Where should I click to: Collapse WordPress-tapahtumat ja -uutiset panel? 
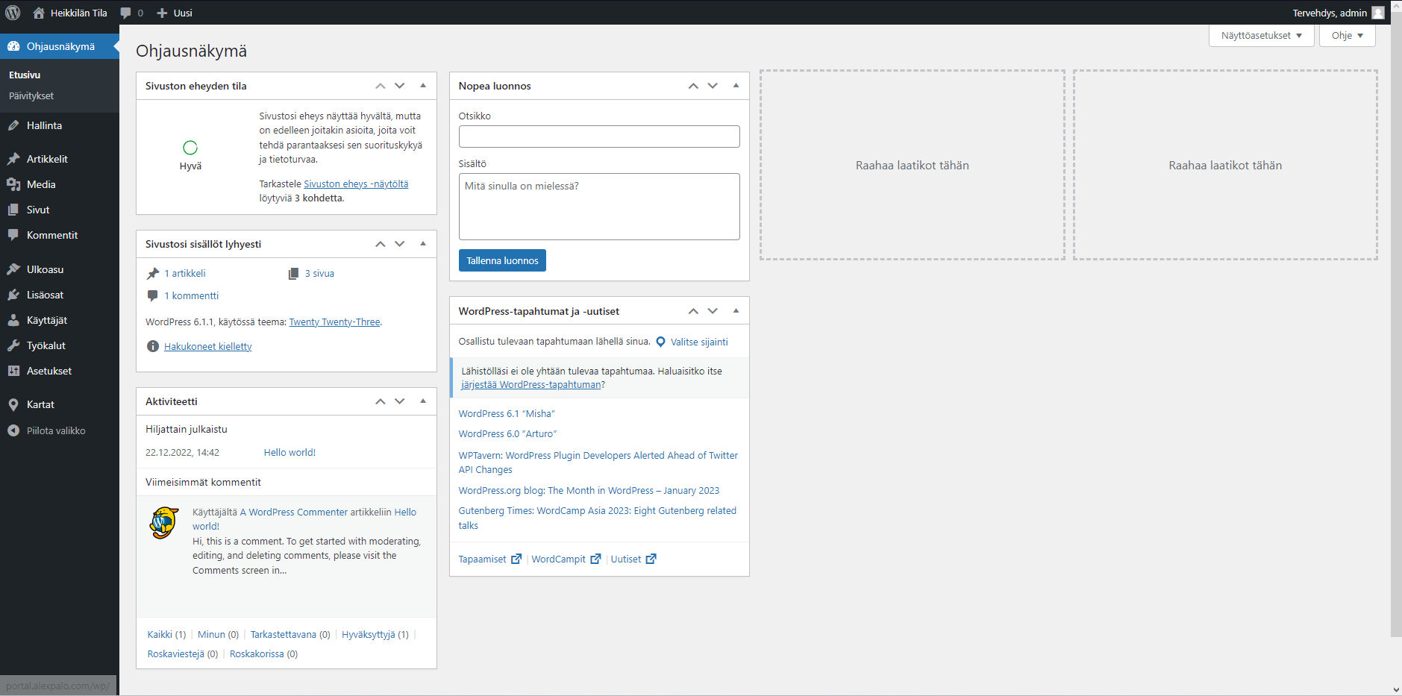pos(736,311)
